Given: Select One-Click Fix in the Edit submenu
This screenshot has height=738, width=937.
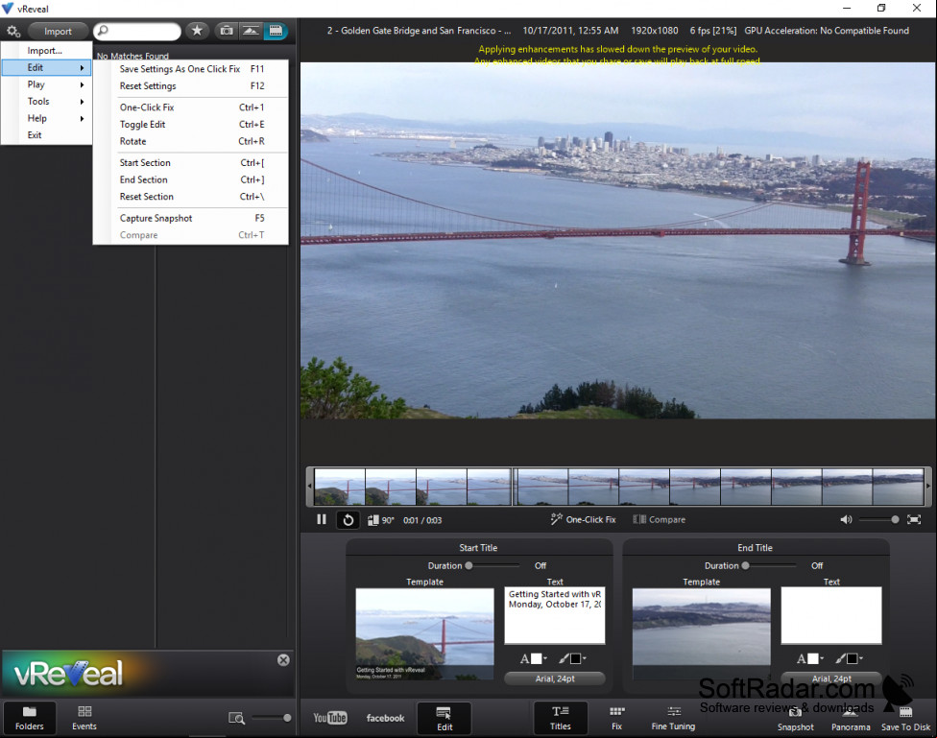Looking at the screenshot, I should 191,107.
